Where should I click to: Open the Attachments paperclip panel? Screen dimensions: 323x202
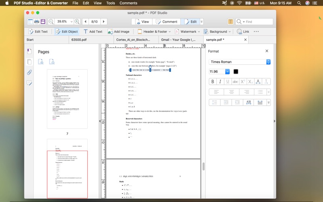(x=29, y=73)
